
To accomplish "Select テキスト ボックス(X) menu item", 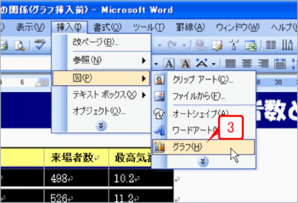I will [x=101, y=95].
